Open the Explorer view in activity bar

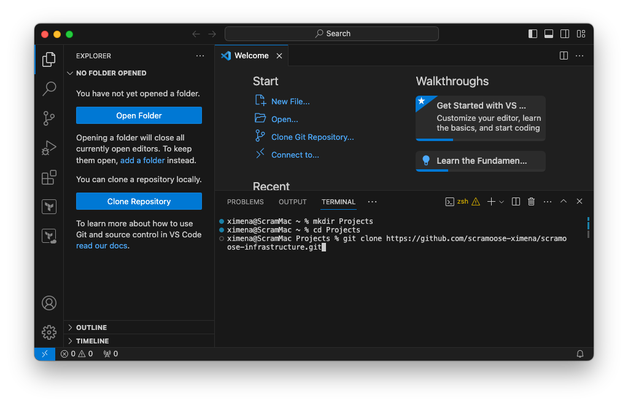click(49, 59)
